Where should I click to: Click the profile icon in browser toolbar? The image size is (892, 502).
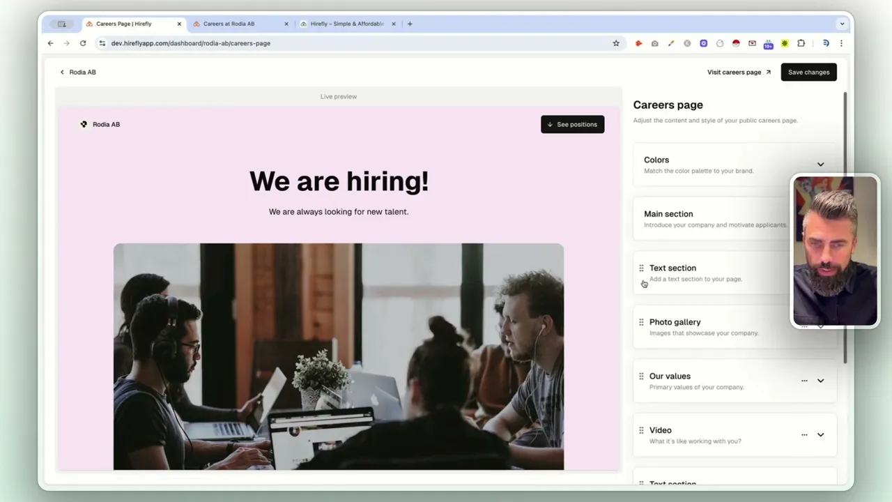(x=826, y=43)
